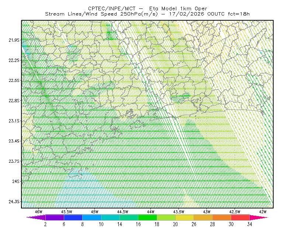295x228 pixels.
Task: Click the 'Stream Lines/Wind Speed 250hPa(m/s)' subtitle
Action: [101, 14]
